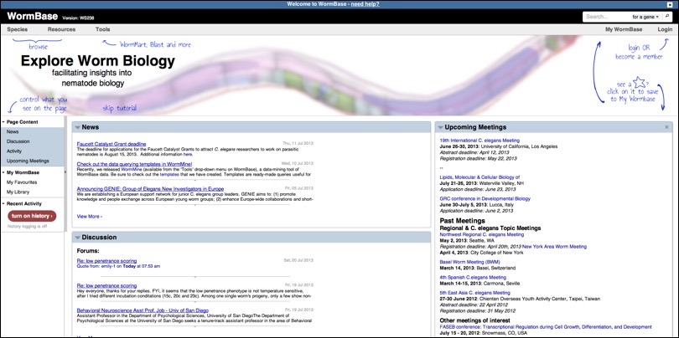Click the 'turn on history' button

(x=32, y=216)
